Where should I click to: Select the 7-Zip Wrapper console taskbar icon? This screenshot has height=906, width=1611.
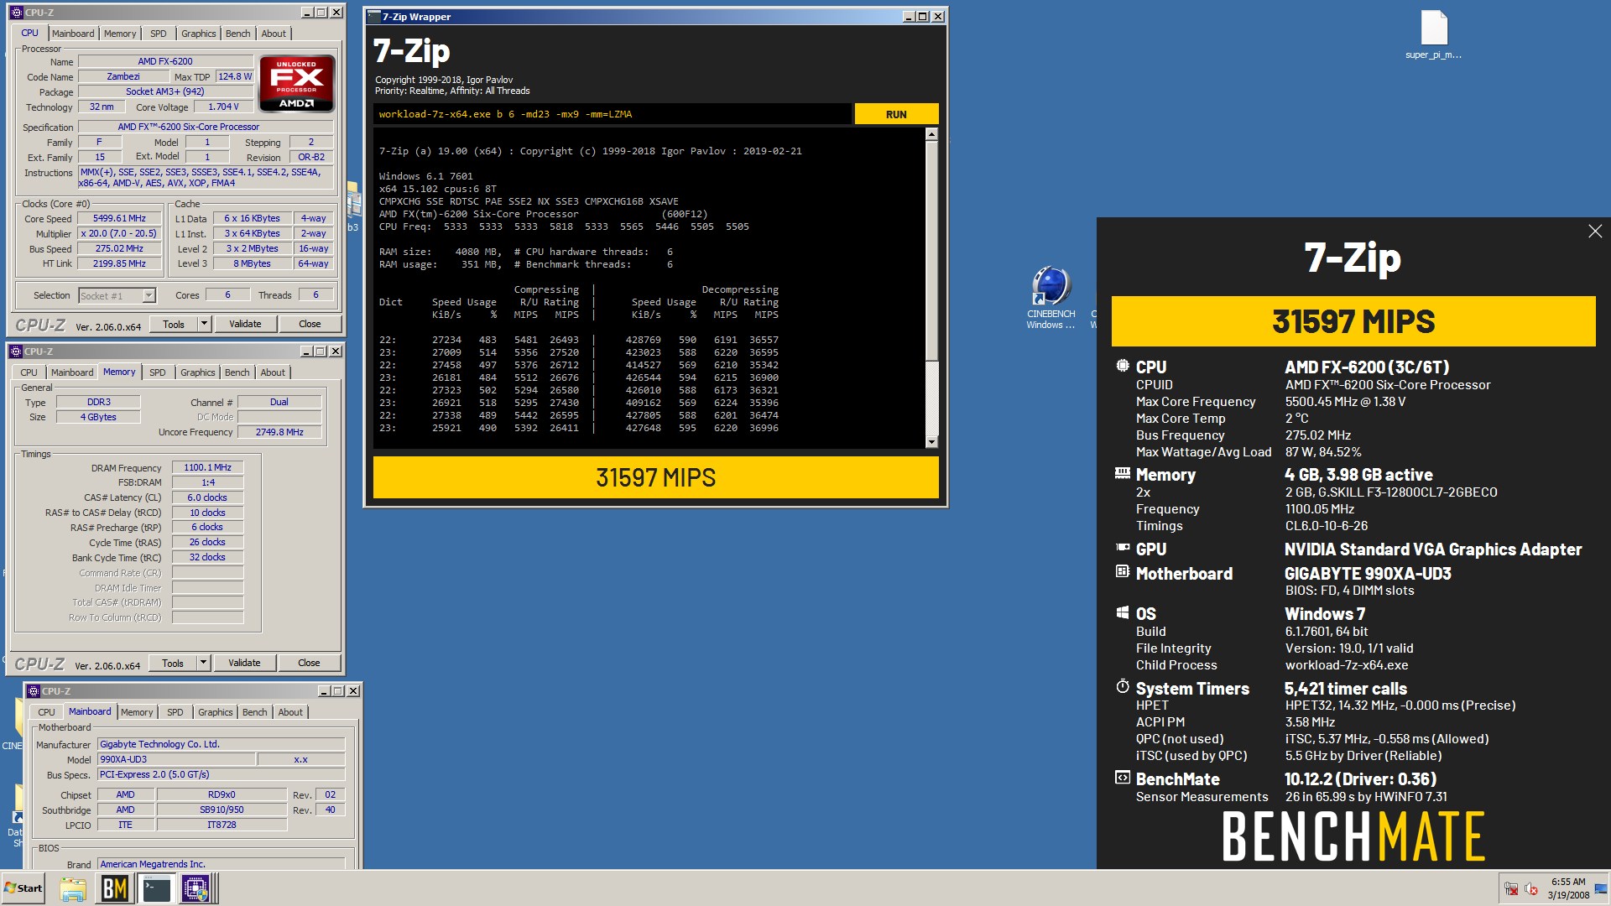click(156, 888)
